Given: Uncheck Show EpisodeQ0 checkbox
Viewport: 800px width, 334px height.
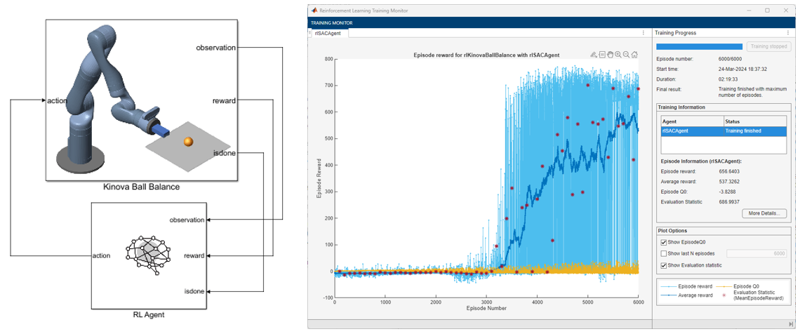Looking at the screenshot, I should point(664,243).
